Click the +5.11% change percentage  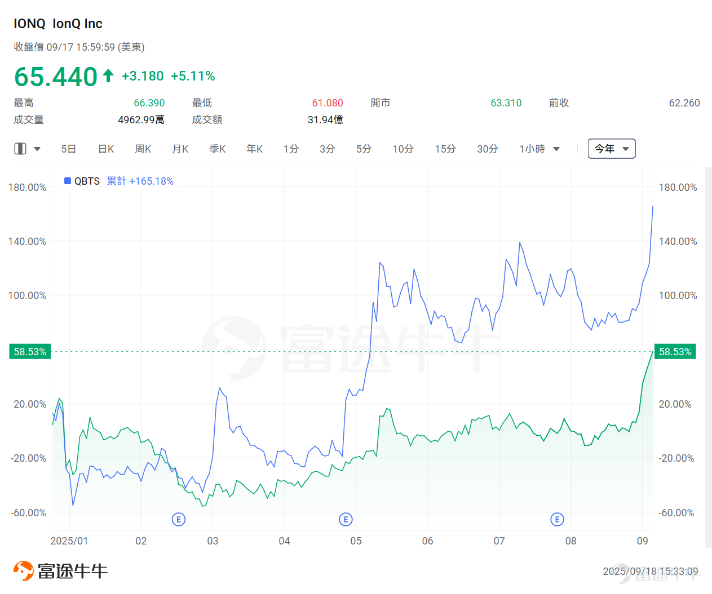[x=193, y=76]
